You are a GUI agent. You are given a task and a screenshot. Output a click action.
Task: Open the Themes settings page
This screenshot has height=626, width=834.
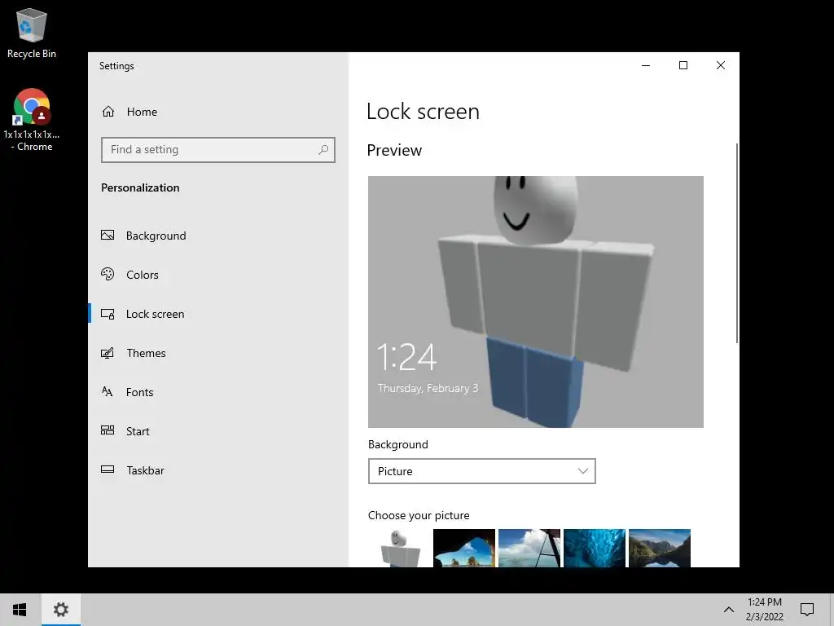(218, 353)
